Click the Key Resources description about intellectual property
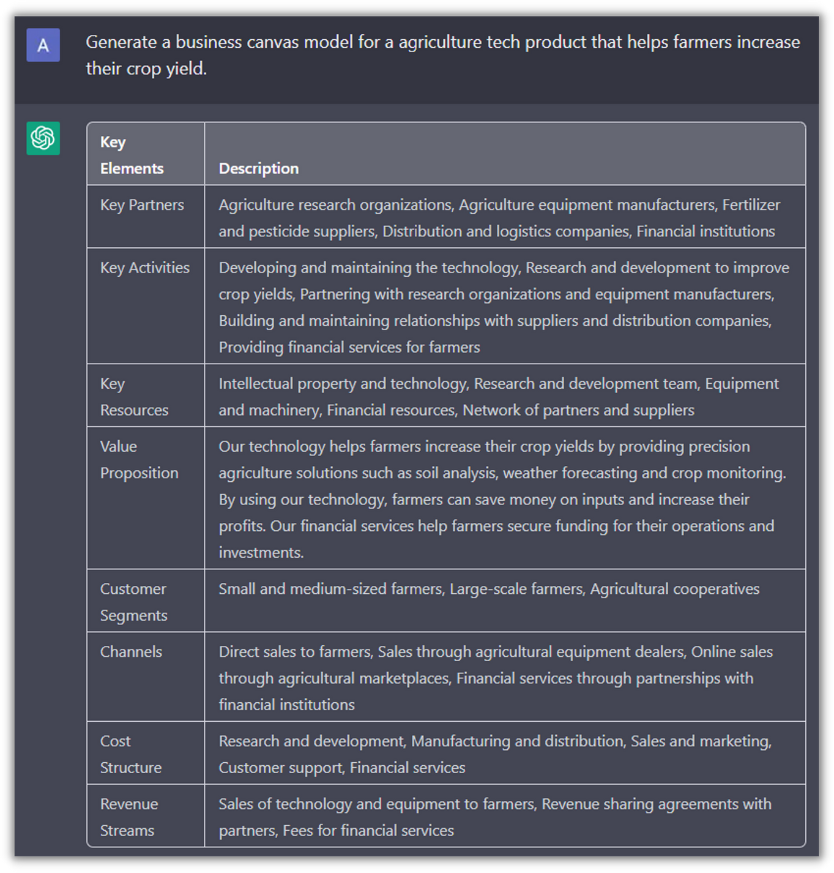834x873 pixels. click(498, 397)
